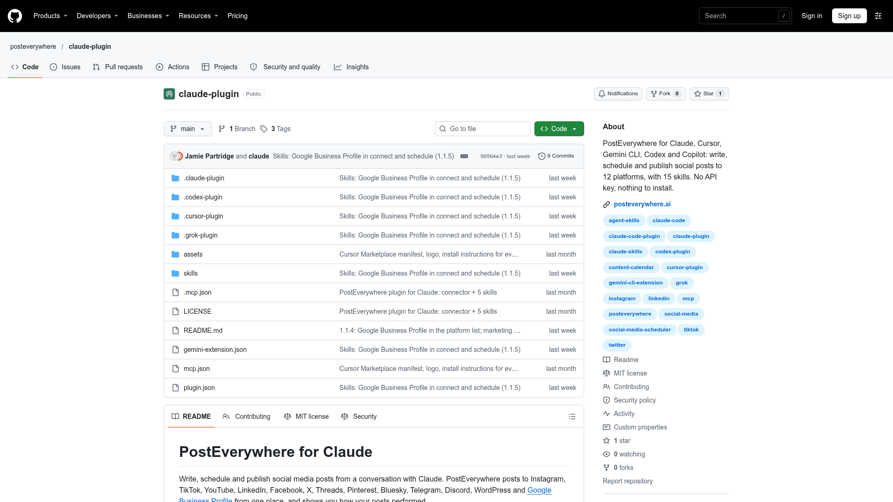
Task: Expand commit message ellipsis icon
Action: [x=464, y=156]
